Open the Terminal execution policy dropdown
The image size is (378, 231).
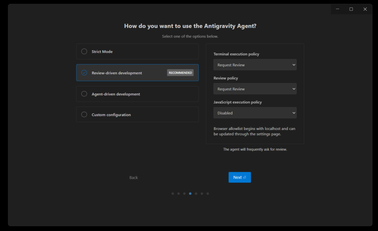coord(255,65)
